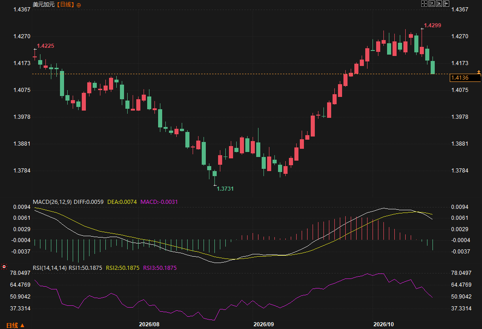Click the red sun-like marker icon
482x329 pixels.
[4, 267]
